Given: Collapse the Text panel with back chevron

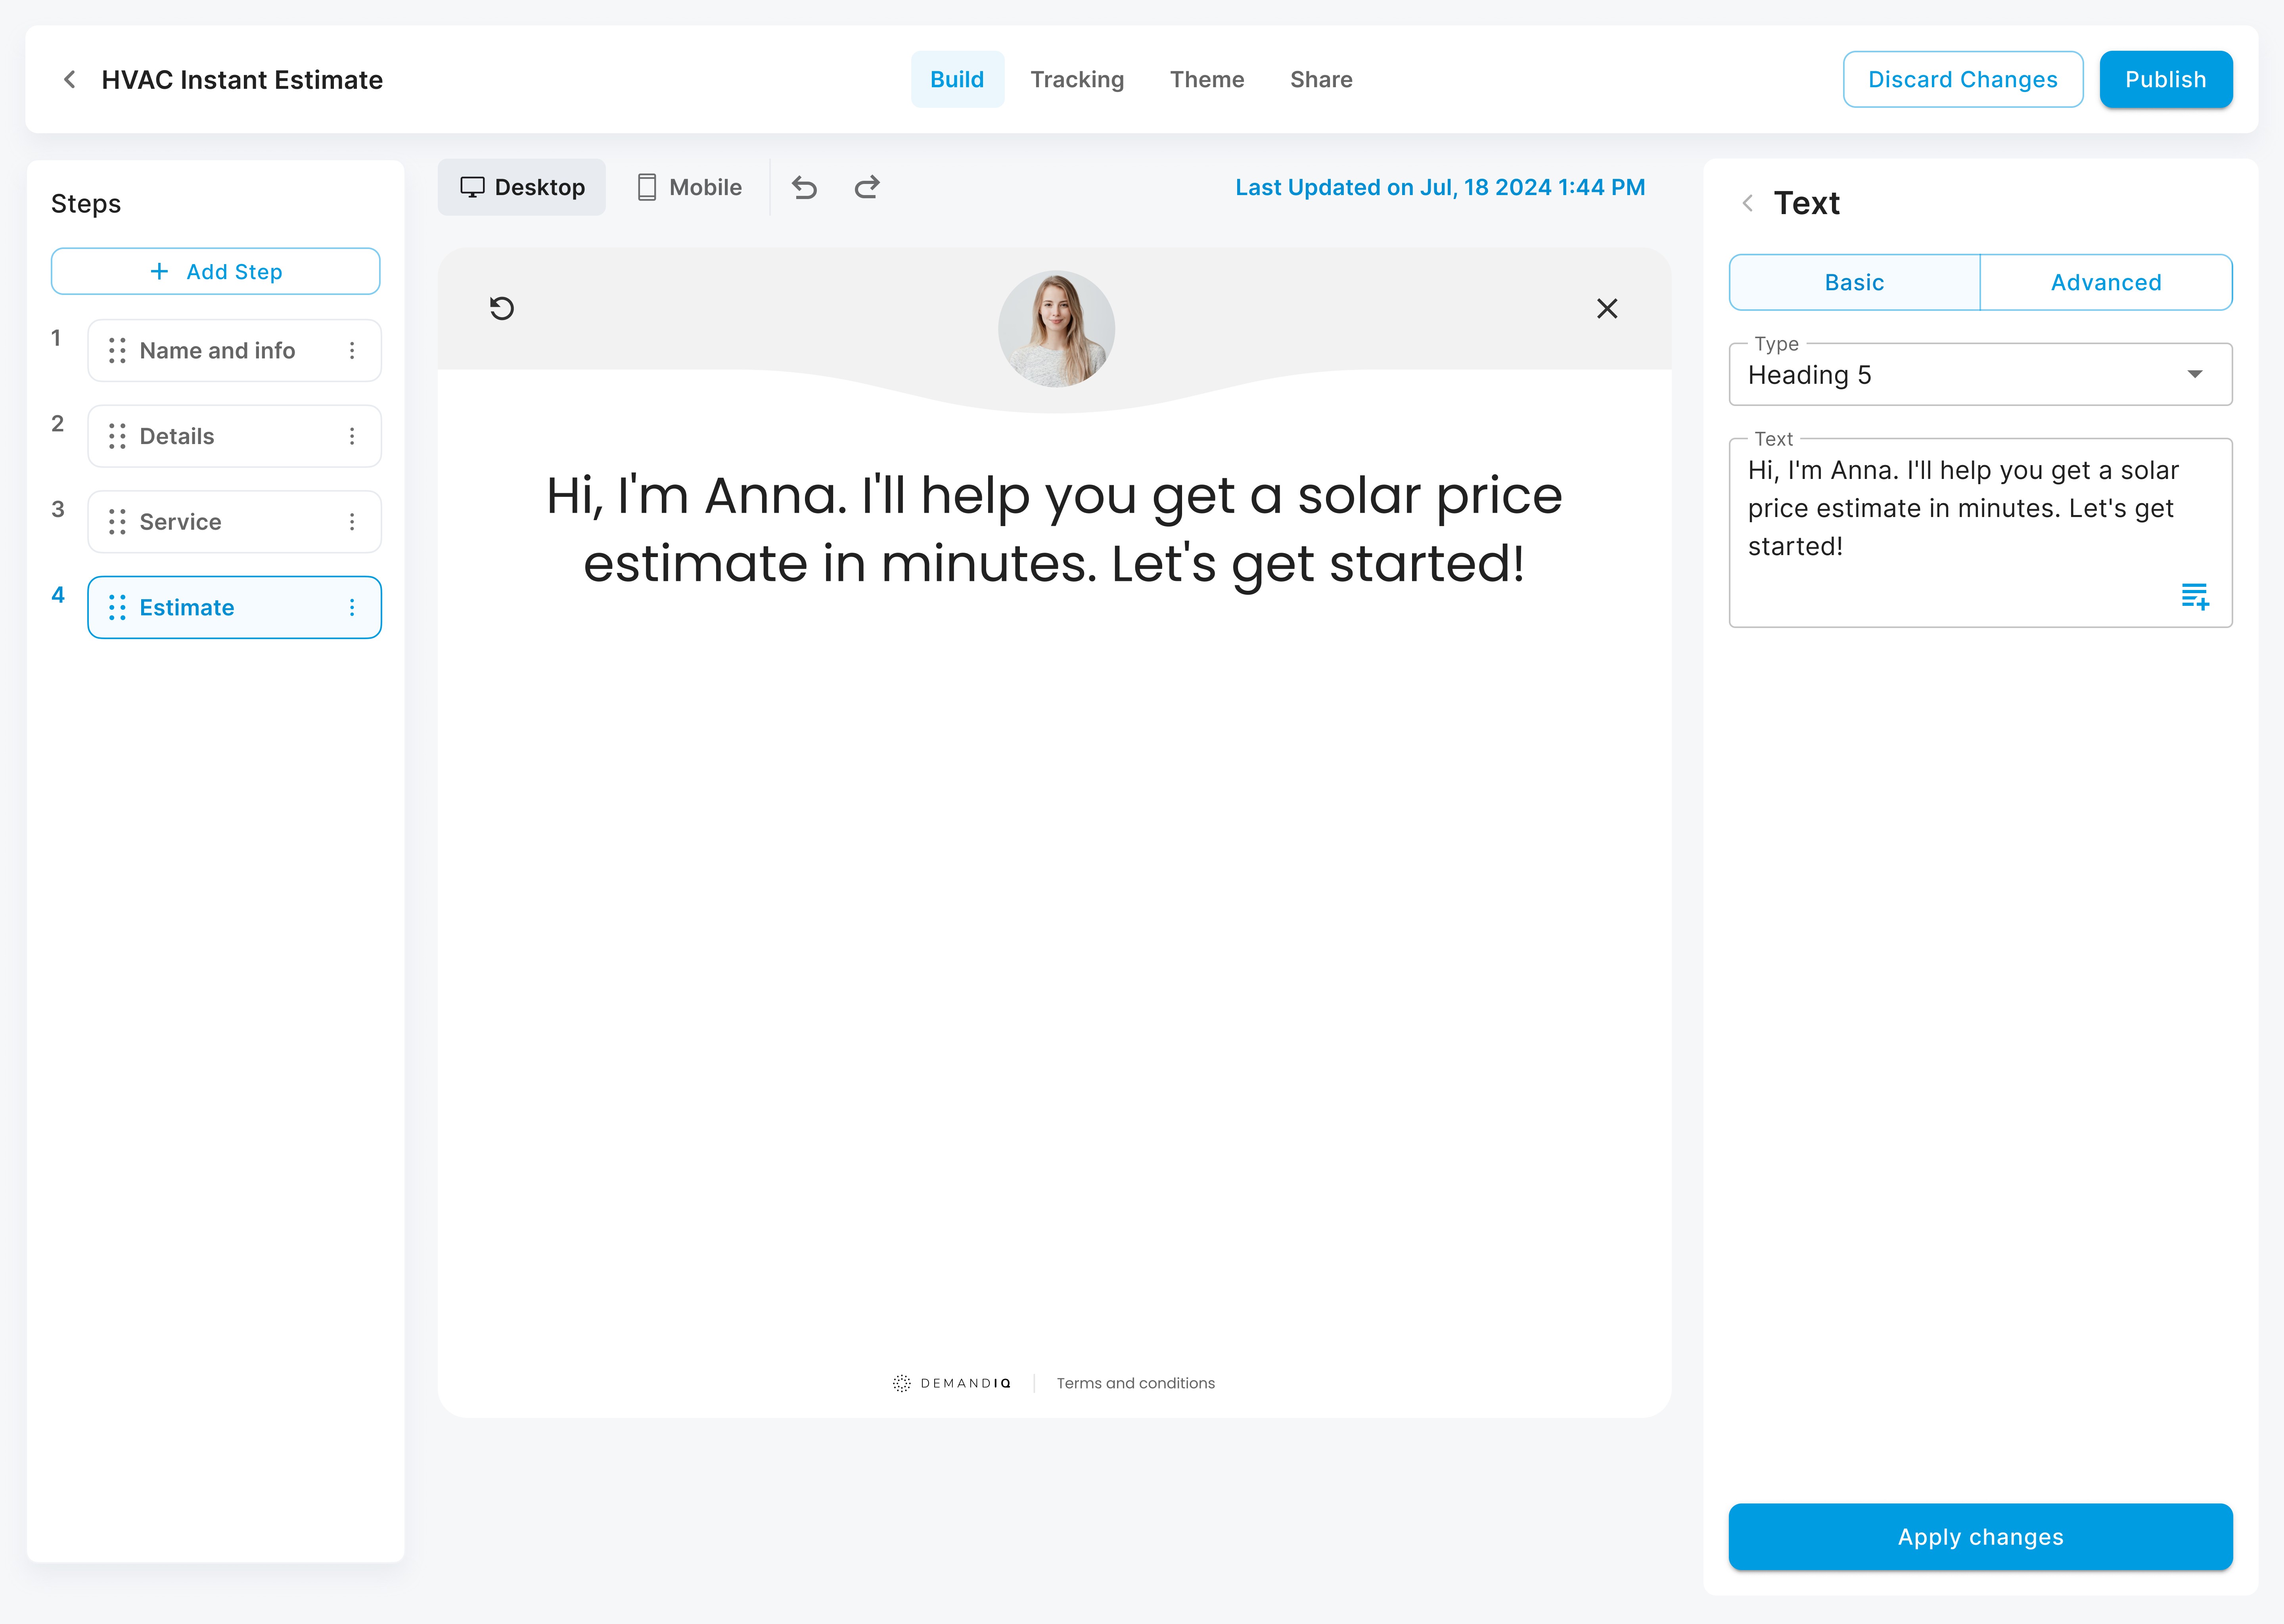Looking at the screenshot, I should pos(1747,203).
